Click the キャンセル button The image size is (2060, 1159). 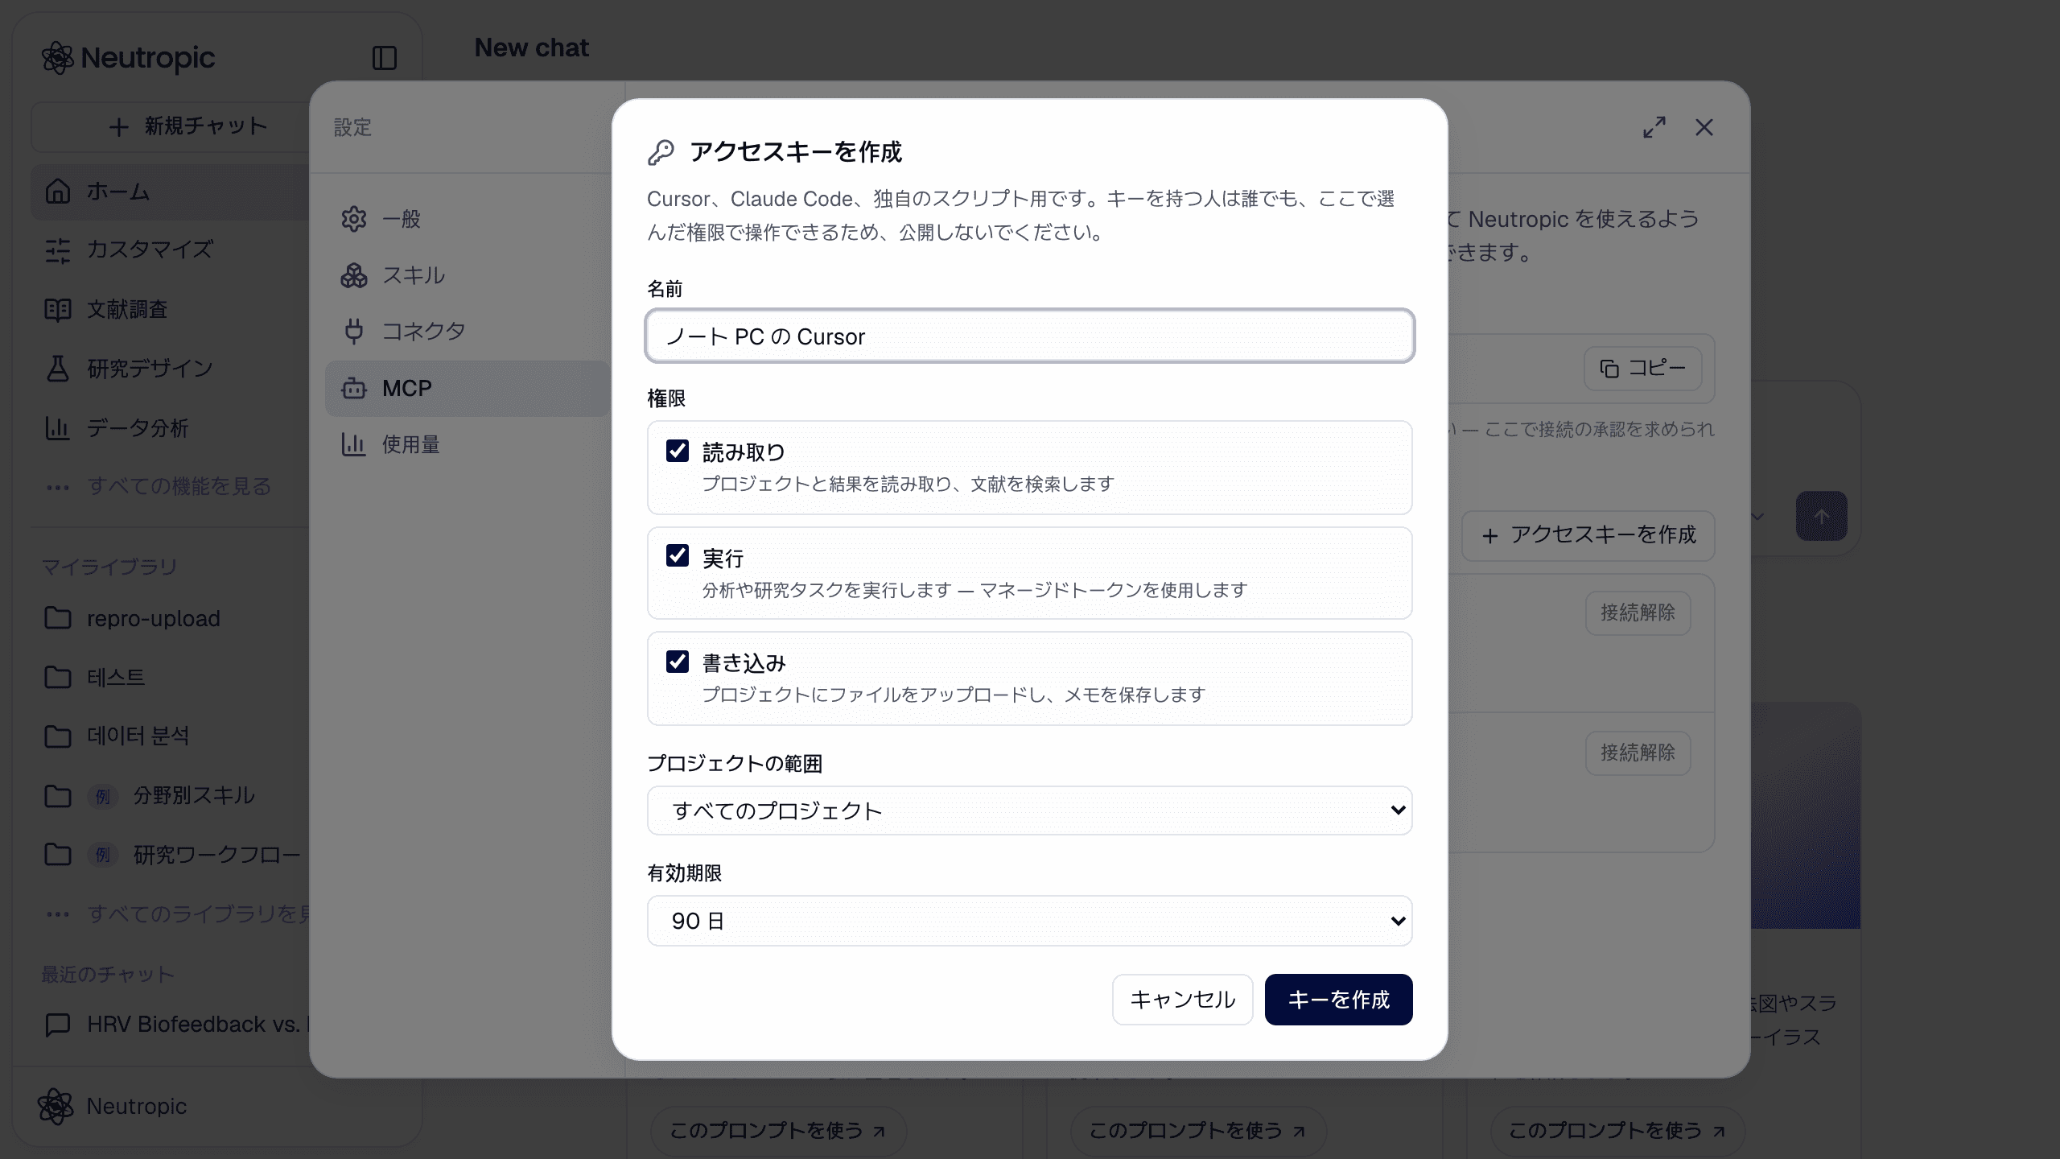click(1182, 1000)
